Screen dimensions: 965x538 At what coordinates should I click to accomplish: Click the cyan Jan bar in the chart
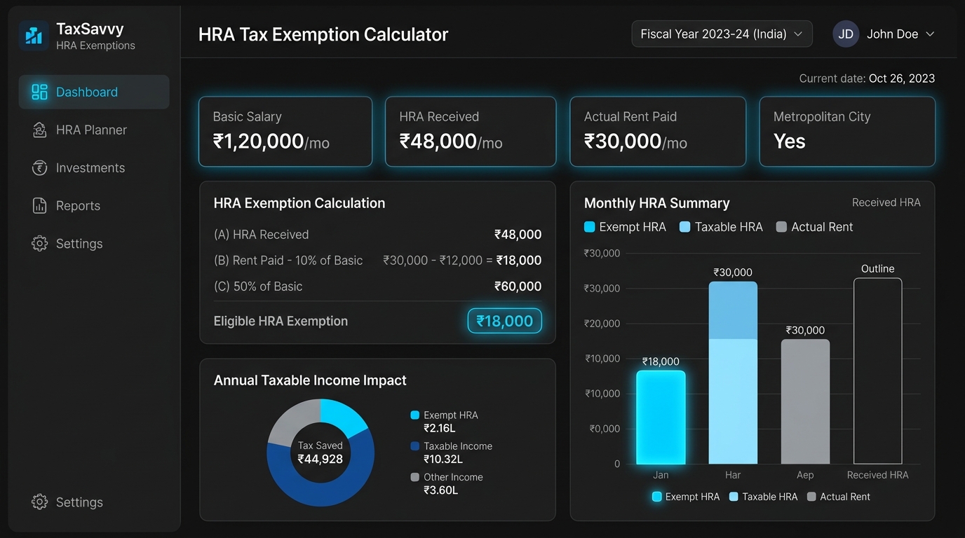[661, 418]
